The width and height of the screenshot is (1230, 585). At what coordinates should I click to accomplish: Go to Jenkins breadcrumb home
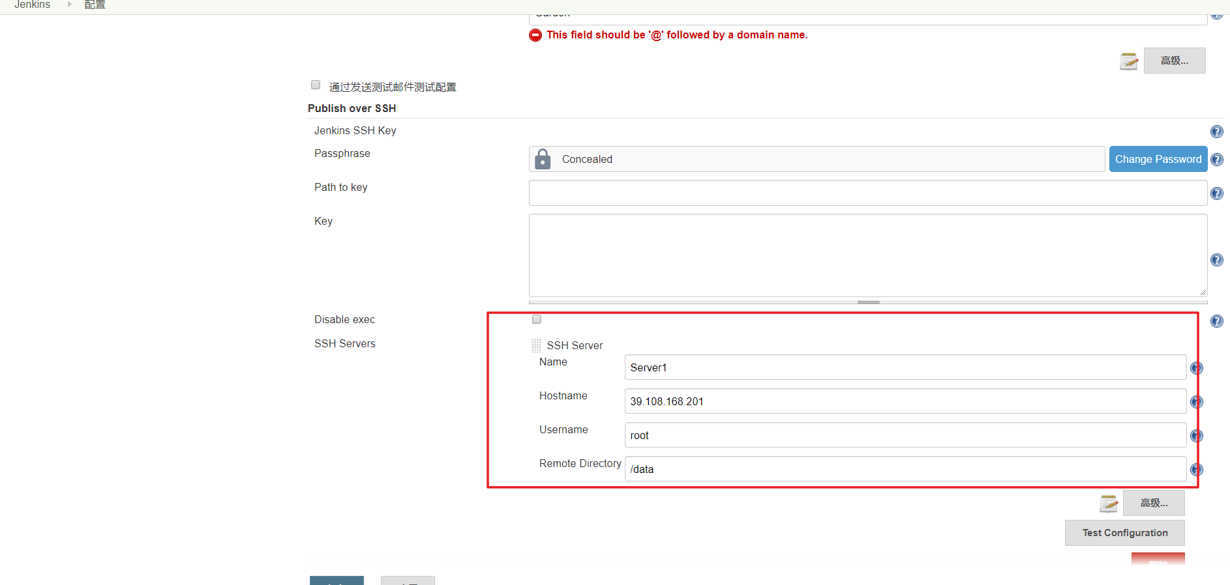[x=33, y=5]
